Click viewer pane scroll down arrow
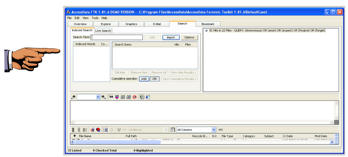Screen dimensions: 348x157 click(x=337, y=118)
